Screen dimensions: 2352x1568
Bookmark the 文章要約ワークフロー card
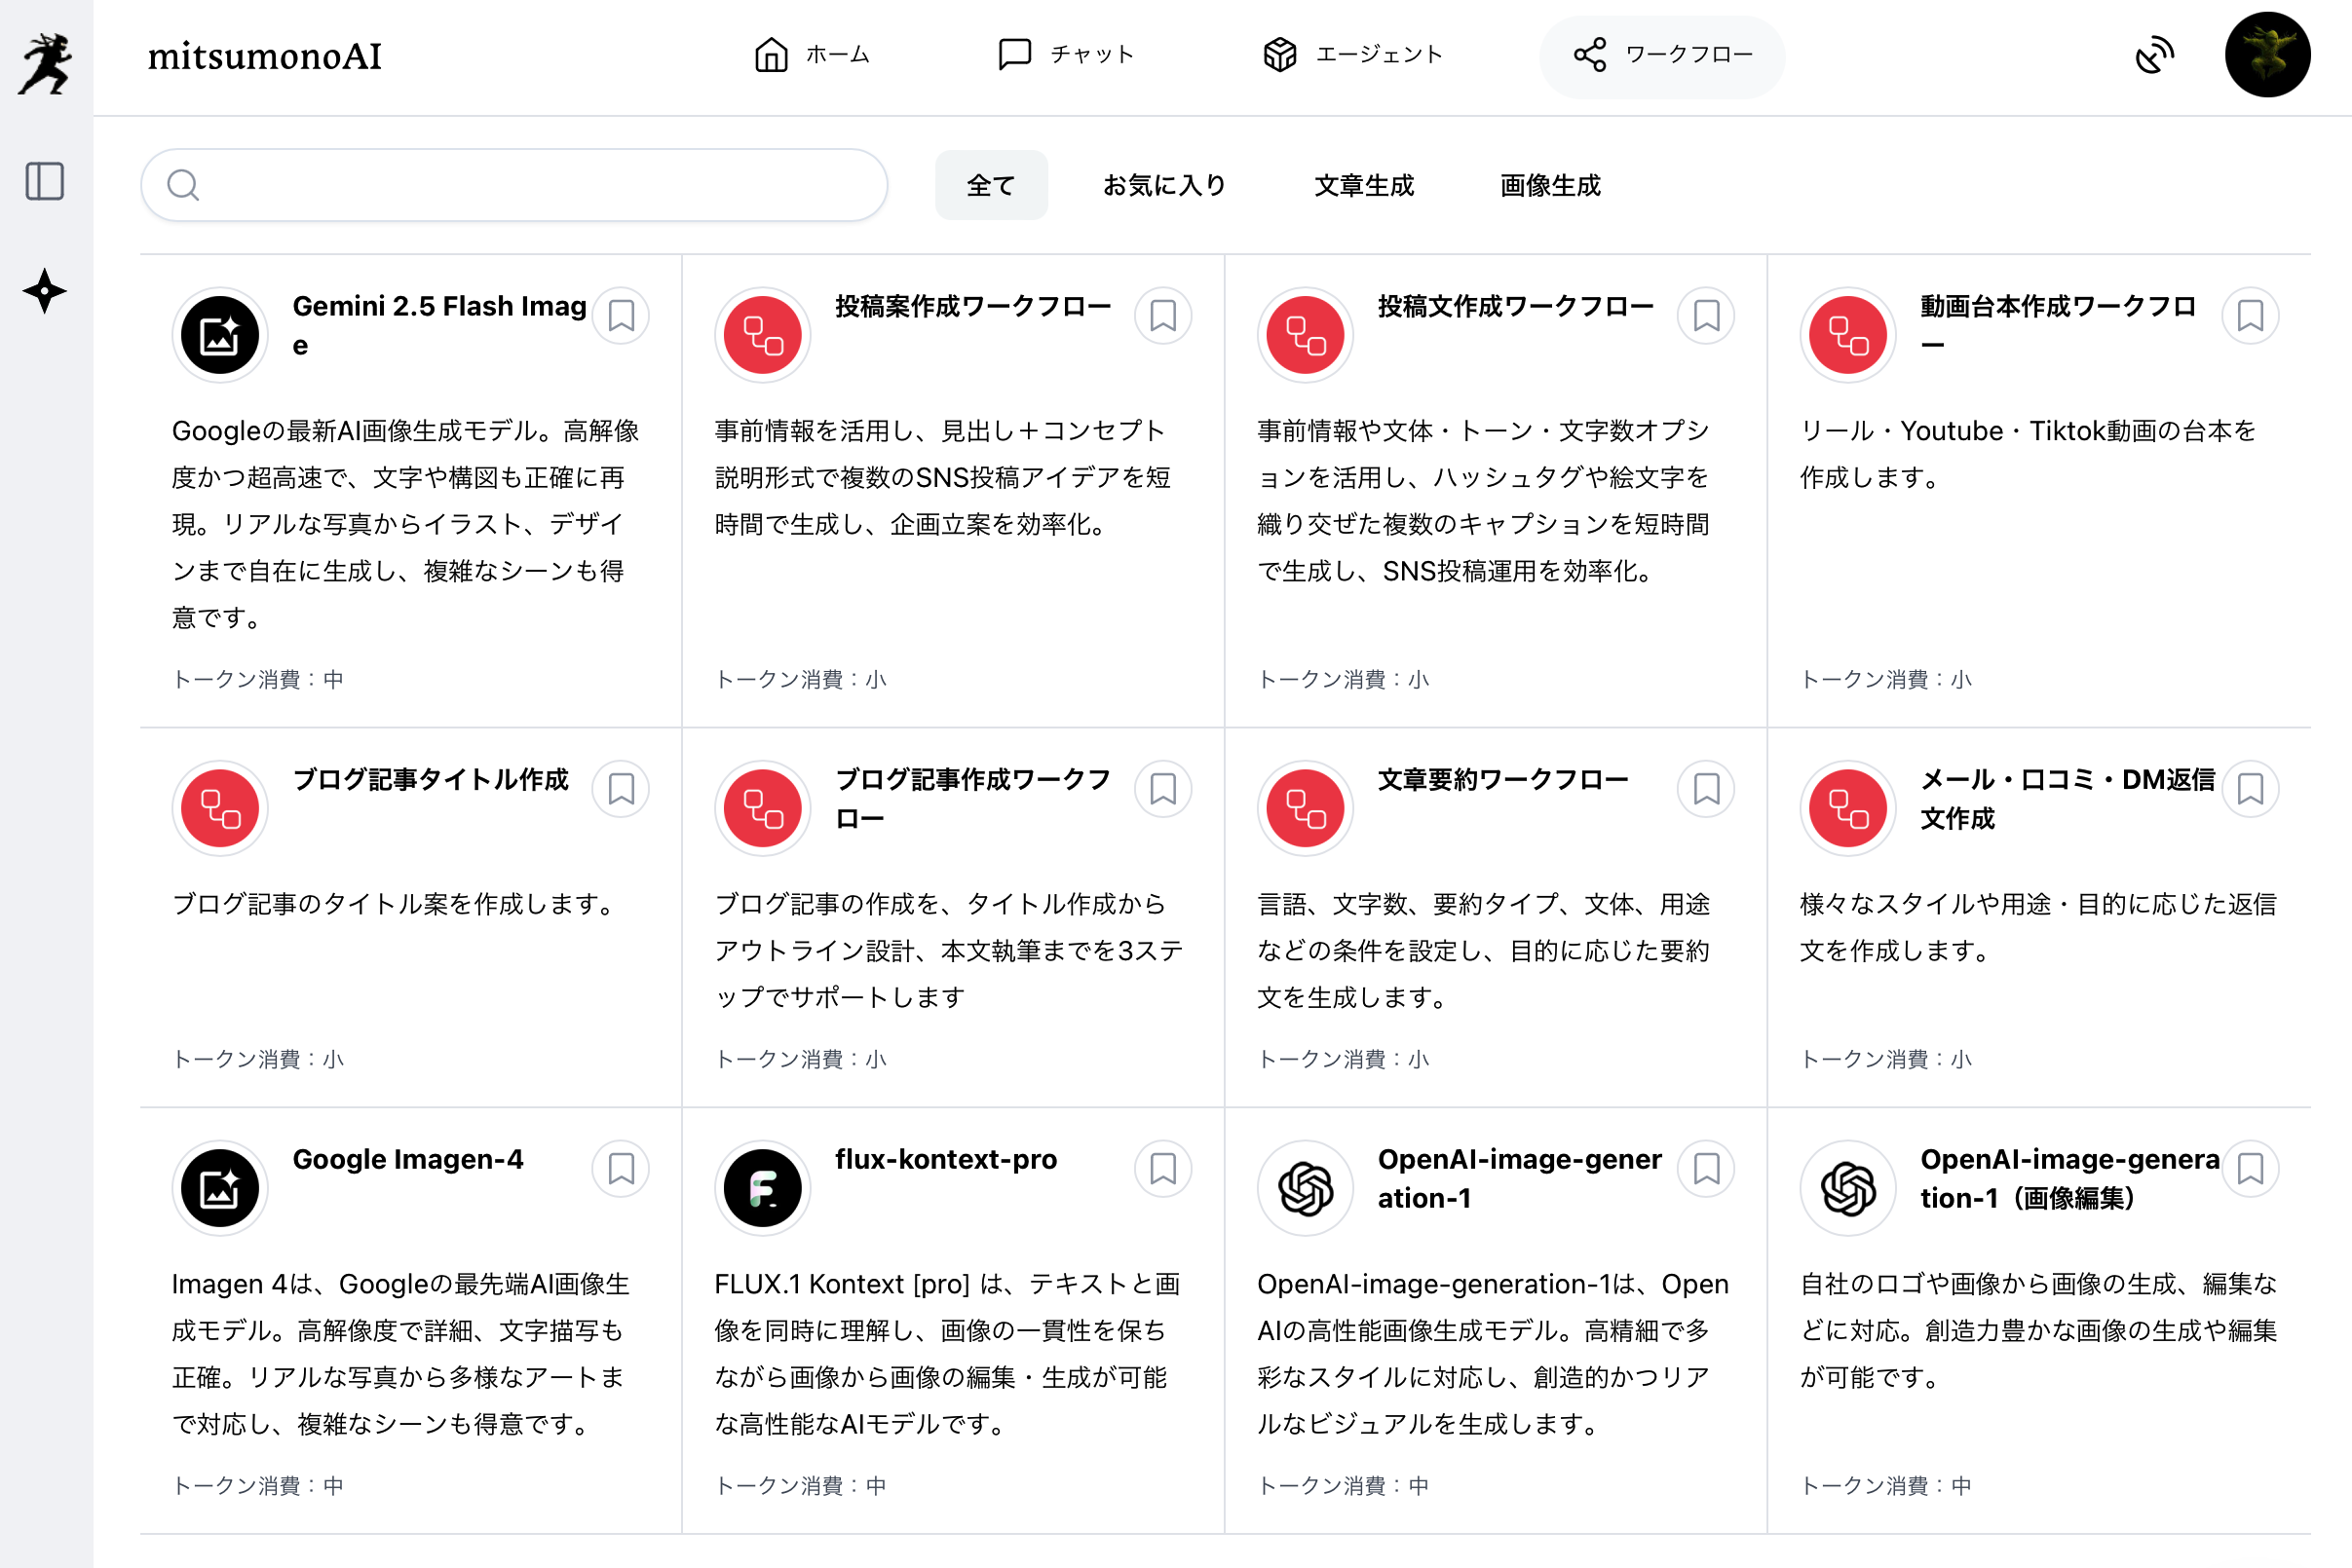pyautogui.click(x=1706, y=789)
